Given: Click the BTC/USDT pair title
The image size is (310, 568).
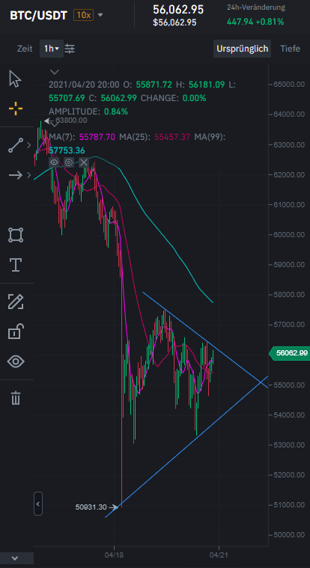Looking at the screenshot, I should 38,16.
